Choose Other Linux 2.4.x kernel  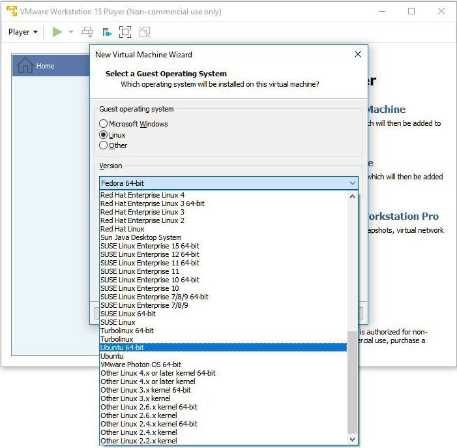point(223,432)
